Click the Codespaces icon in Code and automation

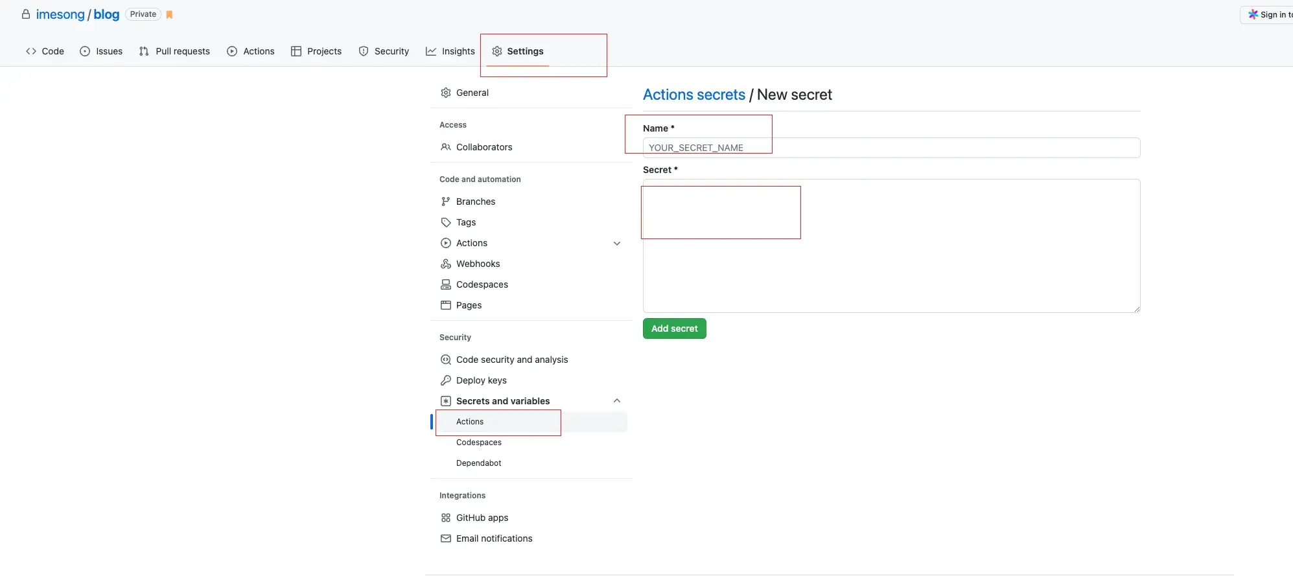tap(446, 284)
